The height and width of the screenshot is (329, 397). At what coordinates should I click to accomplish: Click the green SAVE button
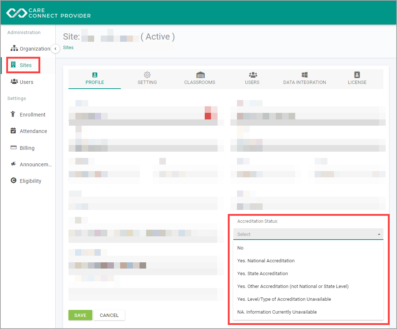80,315
